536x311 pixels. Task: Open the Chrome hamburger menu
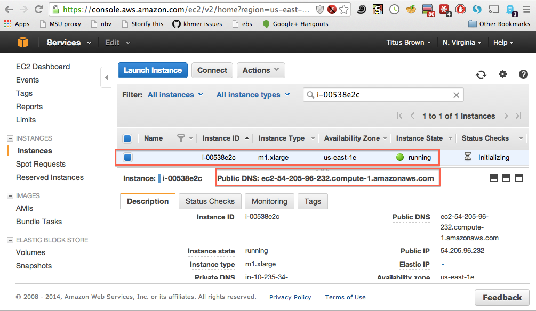(527, 10)
